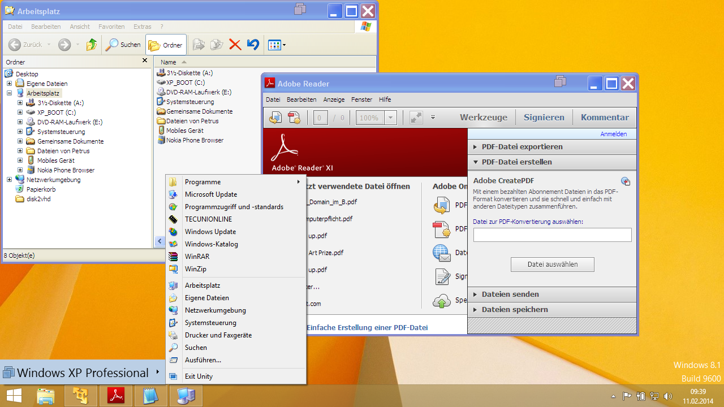724x407 pixels.
Task: Click the cloud upload icon for file storage service
Action: 441,300
